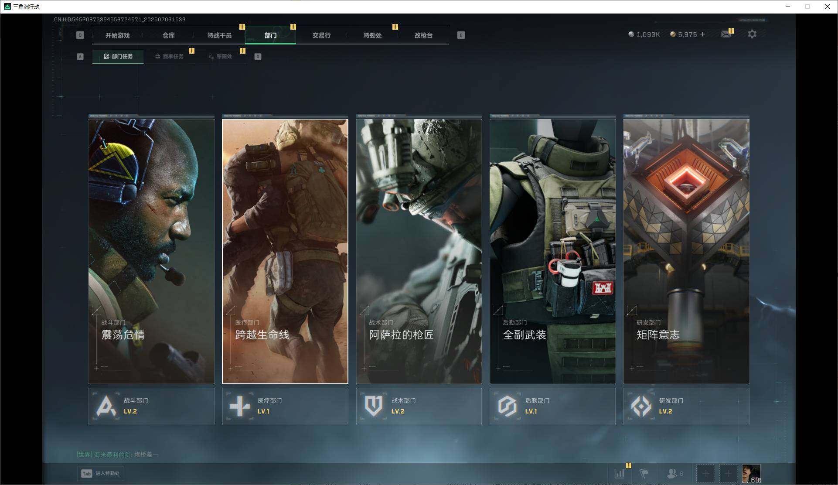
Task: Click the 研发部门 diamond emblem icon
Action: tap(641, 406)
